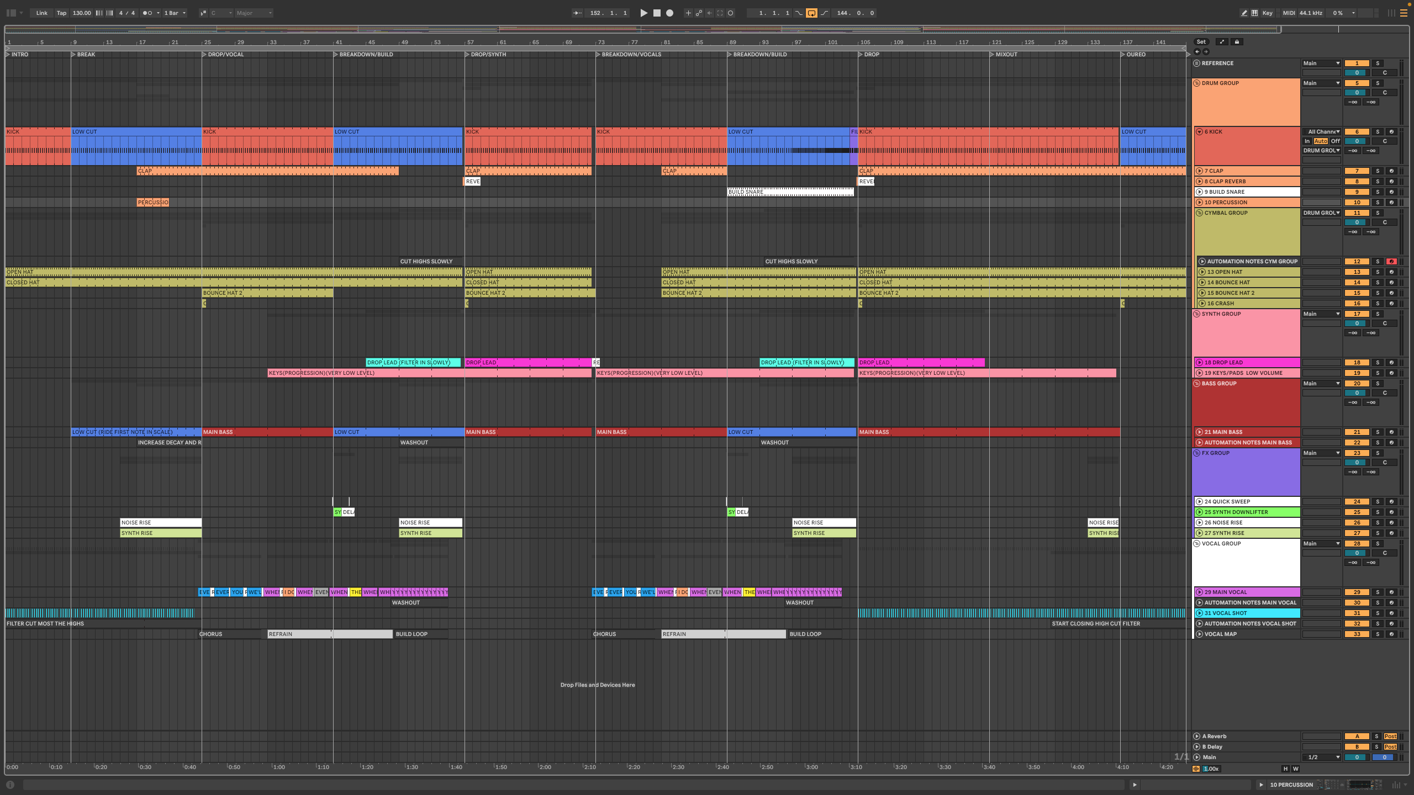Unfold the 31 VOCAL SHOT track

coord(1200,613)
